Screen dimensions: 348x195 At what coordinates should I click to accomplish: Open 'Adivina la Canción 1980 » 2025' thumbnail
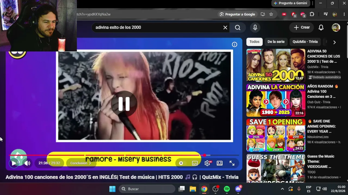coord(276,100)
